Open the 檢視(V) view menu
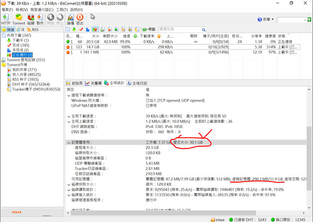313x222 pixels. [22, 10]
